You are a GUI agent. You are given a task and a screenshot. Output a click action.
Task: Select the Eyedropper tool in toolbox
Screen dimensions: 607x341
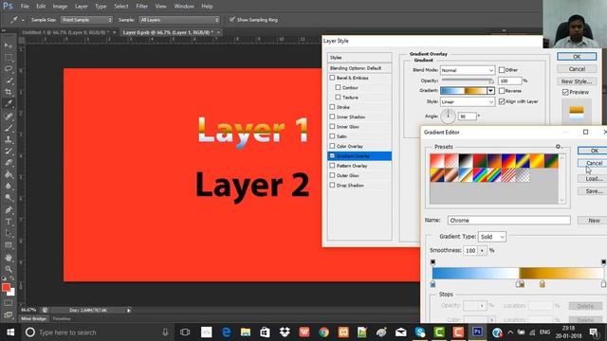(9, 103)
